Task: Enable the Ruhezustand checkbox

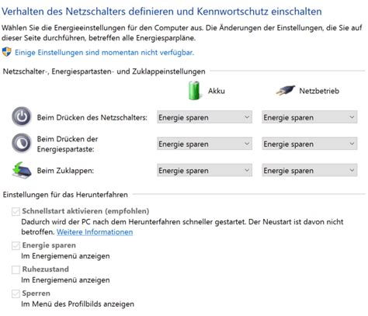Action: pos(16,269)
